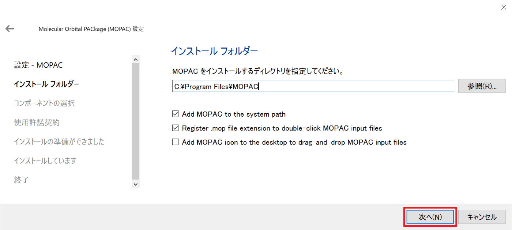Open the folder browser with 参照(R)
The width and height of the screenshot is (512, 230).
point(482,86)
